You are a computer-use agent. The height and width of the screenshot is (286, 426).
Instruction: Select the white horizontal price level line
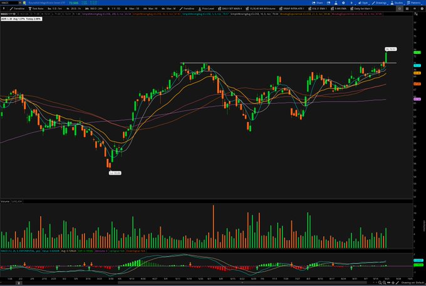tap(288, 63)
